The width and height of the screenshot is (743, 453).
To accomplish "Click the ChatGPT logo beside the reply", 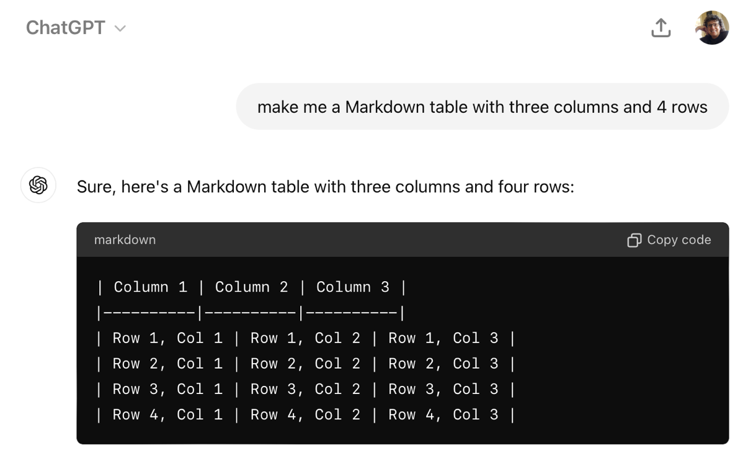I will click(x=38, y=185).
